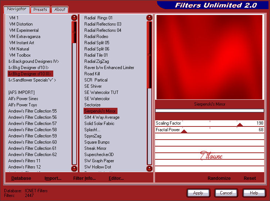
Task: Open the Presets tab
Action: click(40, 10)
